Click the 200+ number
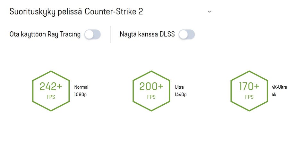Image resolution: width=308 pixels, height=152 pixels. 151,86
